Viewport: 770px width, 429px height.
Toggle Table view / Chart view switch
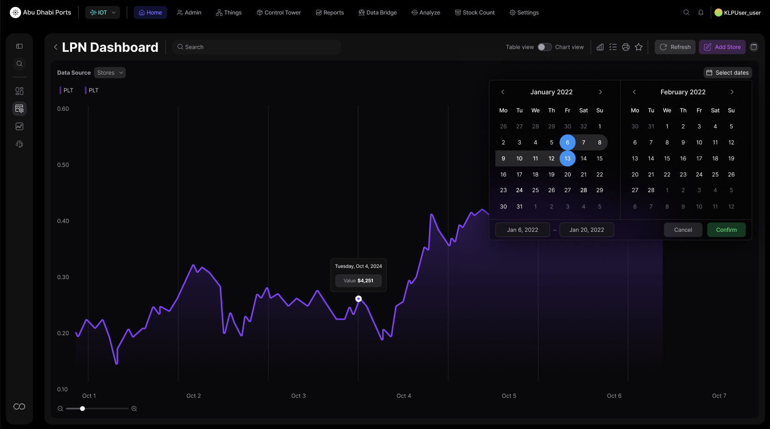545,47
